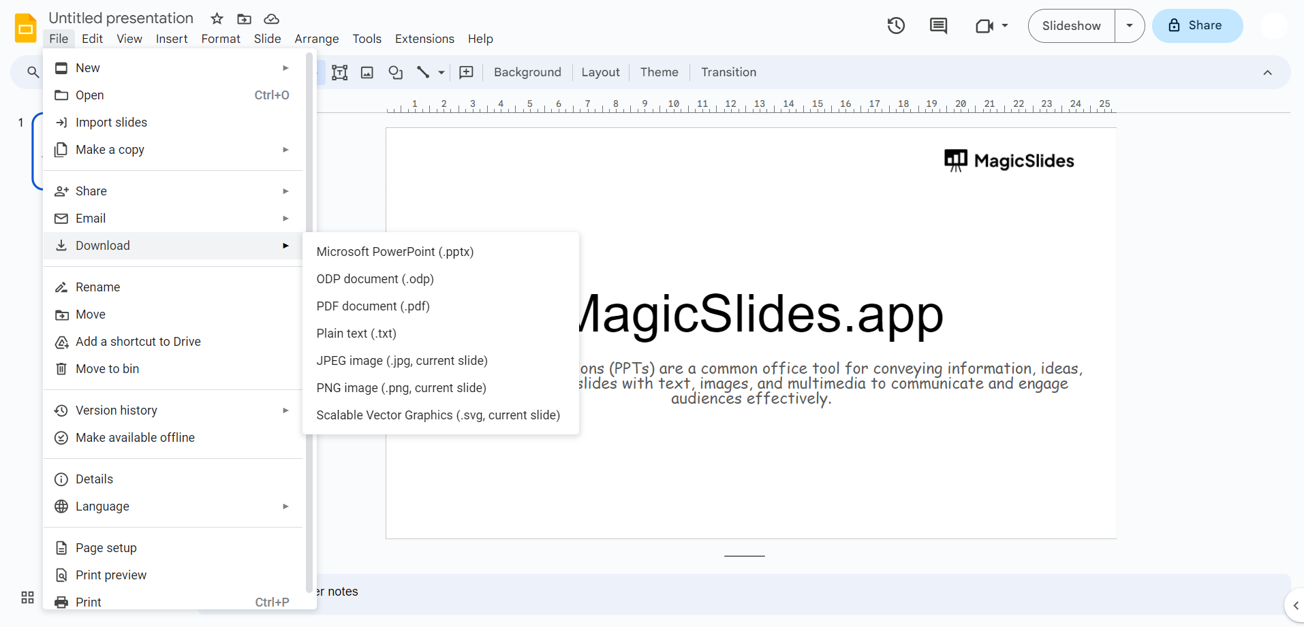Open the Format menu
This screenshot has height=627, width=1304.
pyautogui.click(x=221, y=39)
